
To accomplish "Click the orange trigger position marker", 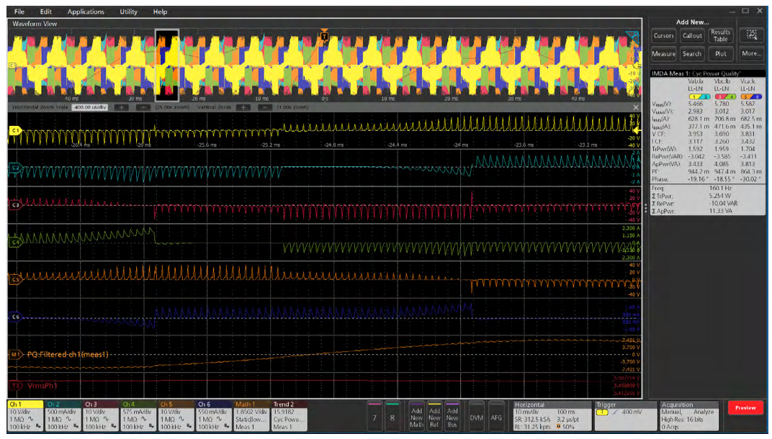I will pos(325,35).
